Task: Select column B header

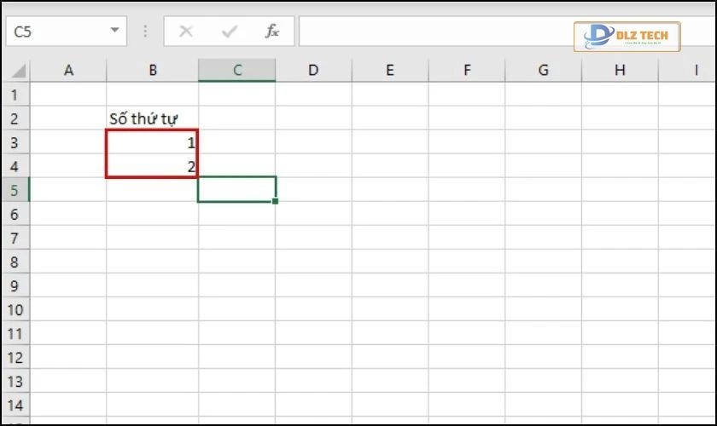Action: (153, 71)
